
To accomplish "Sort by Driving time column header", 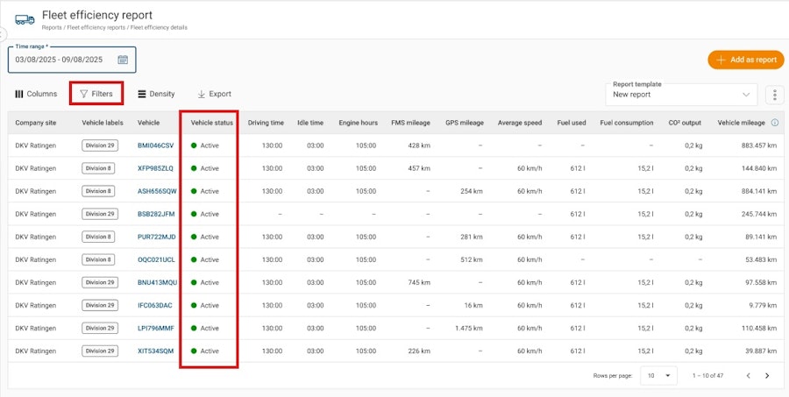I will [x=266, y=123].
